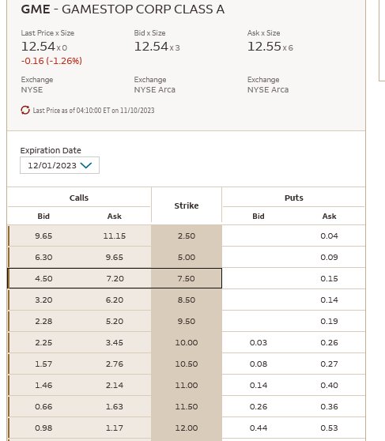Open the Expiration Date dropdown

coord(59,165)
